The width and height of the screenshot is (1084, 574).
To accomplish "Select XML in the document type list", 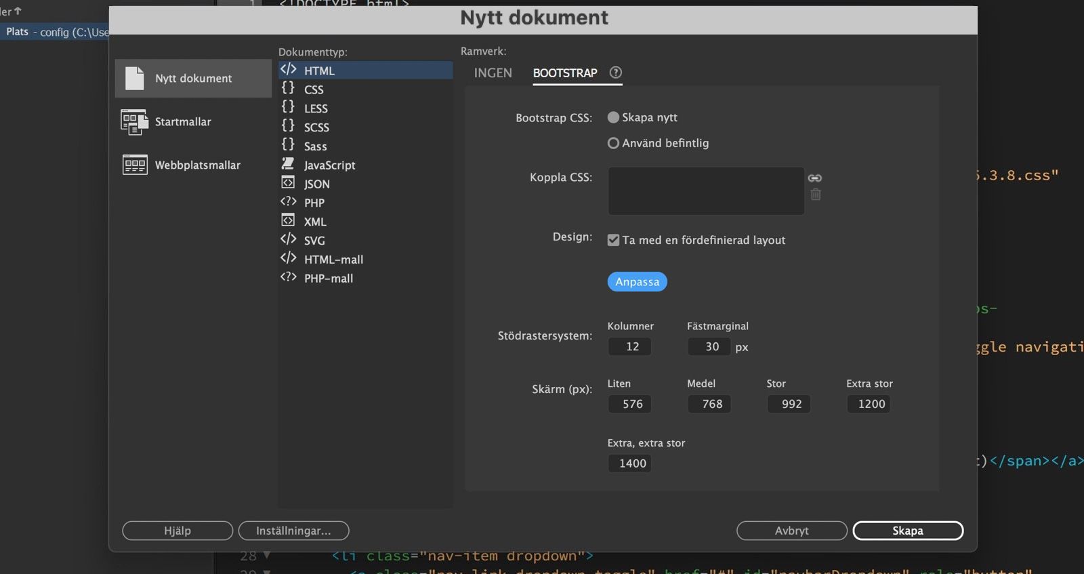I will tap(366, 222).
